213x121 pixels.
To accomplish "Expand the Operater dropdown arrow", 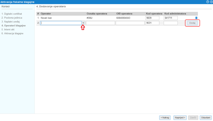I will (x=83, y=23).
